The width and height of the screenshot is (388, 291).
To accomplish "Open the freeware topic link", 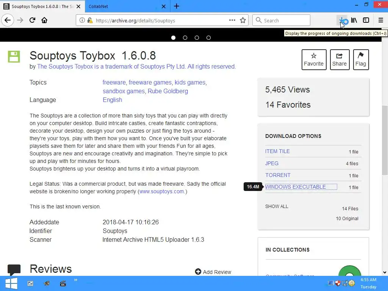I will 114,82.
